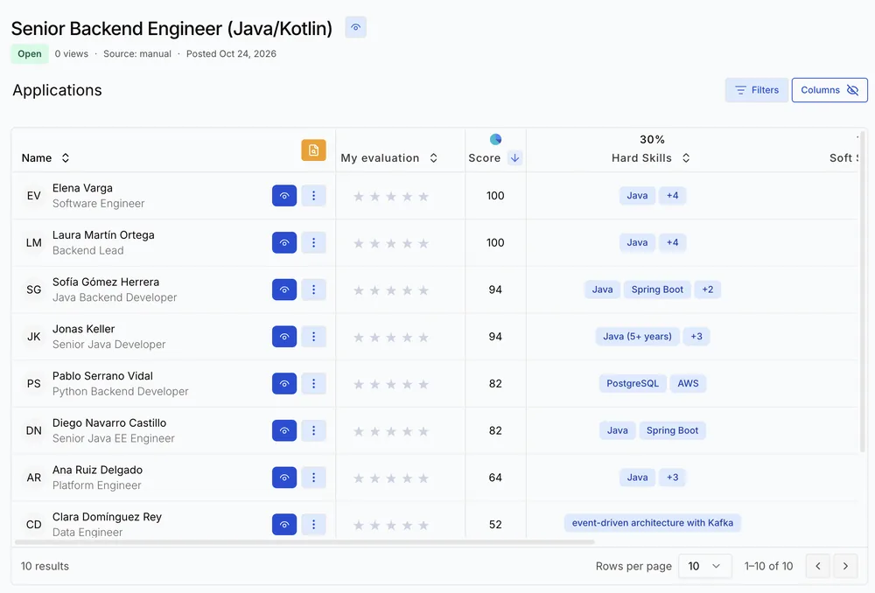The width and height of the screenshot is (875, 593).
Task: Click the JK avatar for Jonas Keller
Action: click(33, 337)
